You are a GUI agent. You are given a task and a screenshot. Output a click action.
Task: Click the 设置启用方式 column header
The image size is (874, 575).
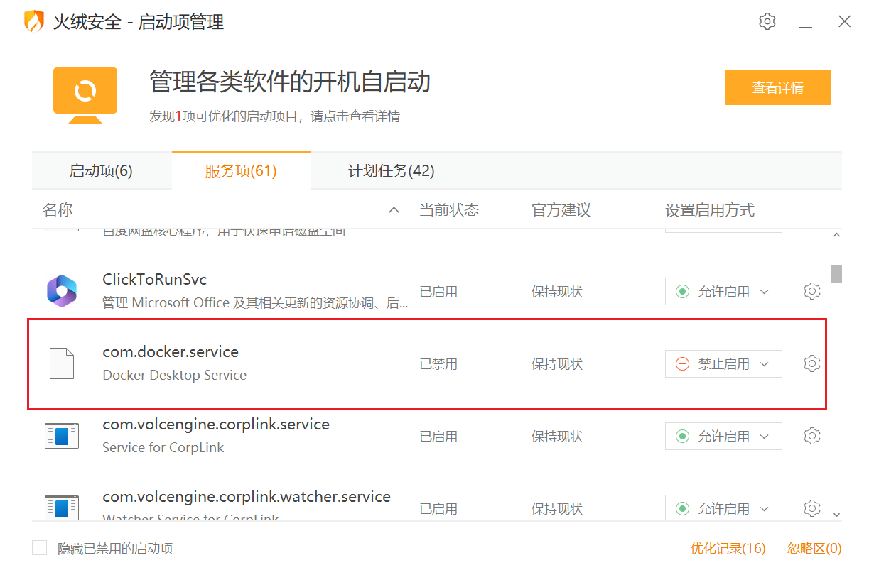(710, 210)
